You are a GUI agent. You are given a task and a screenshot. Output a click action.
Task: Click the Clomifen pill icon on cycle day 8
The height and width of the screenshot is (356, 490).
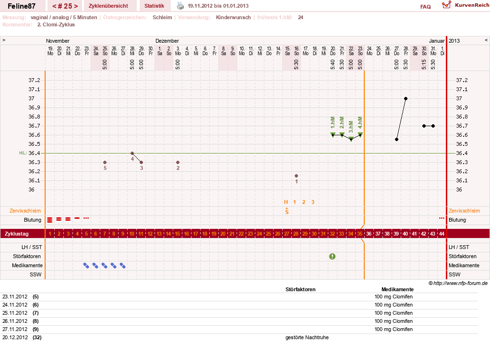pos(113,265)
